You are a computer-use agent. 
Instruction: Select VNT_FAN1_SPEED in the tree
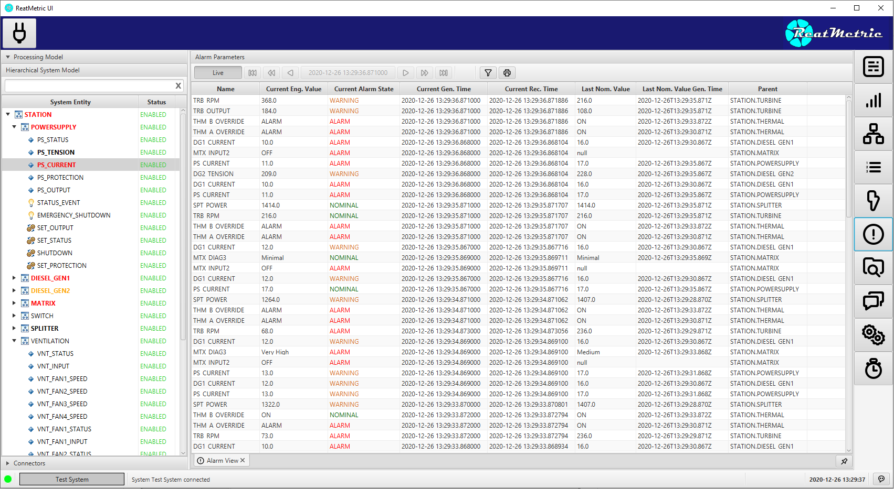(x=62, y=378)
